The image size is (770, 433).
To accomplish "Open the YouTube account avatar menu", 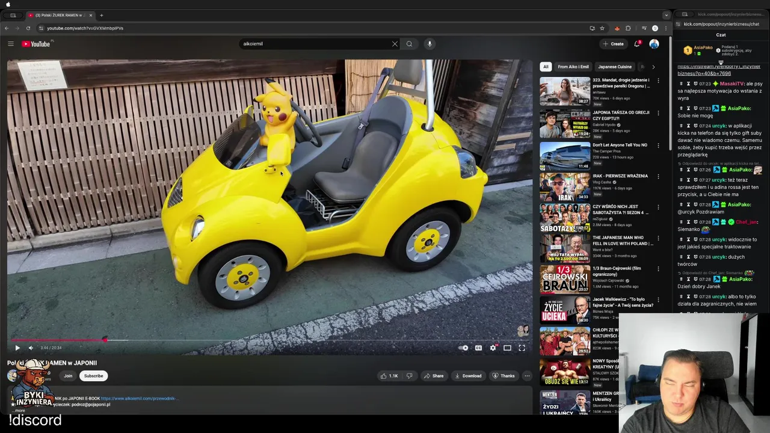I will pos(654,44).
